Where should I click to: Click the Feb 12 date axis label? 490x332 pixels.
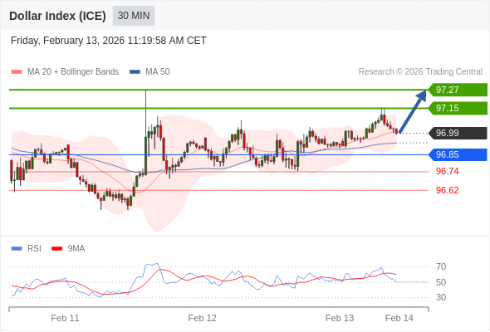pos(202,318)
